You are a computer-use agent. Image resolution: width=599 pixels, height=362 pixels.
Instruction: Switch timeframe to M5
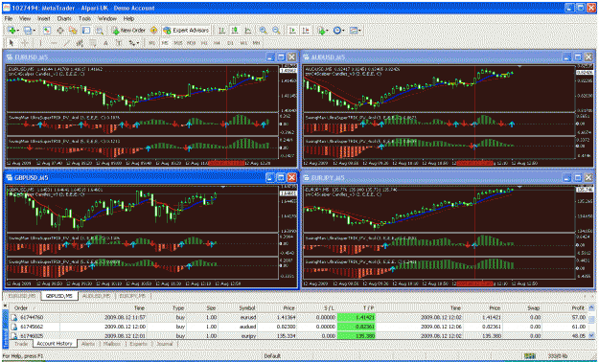(x=165, y=43)
